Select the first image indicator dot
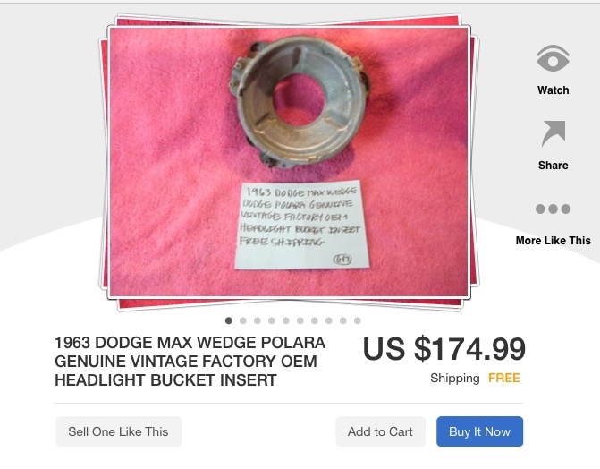600x469 pixels. point(229,320)
